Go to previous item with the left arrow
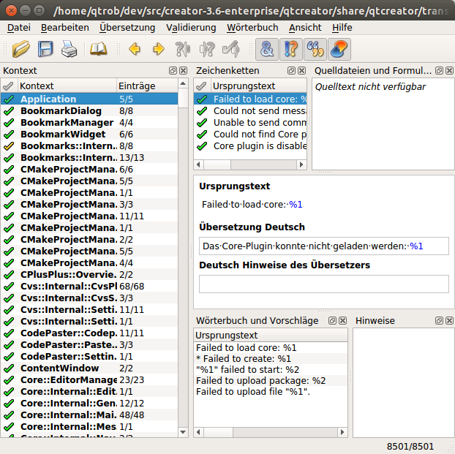455x454 pixels. tap(135, 50)
